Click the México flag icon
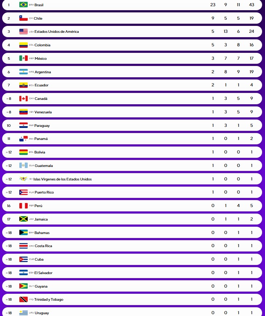Image resolution: width=265 pixels, height=316 pixels. [x=23, y=58]
